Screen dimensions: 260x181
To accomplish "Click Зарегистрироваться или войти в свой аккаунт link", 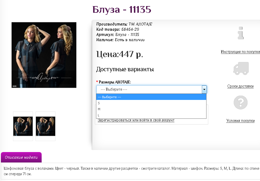I will click(x=136, y=120).
